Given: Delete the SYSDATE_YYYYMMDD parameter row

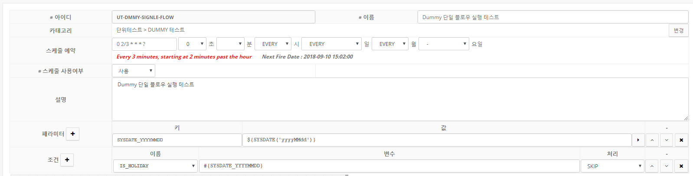Looking at the screenshot, I should coord(681,140).
